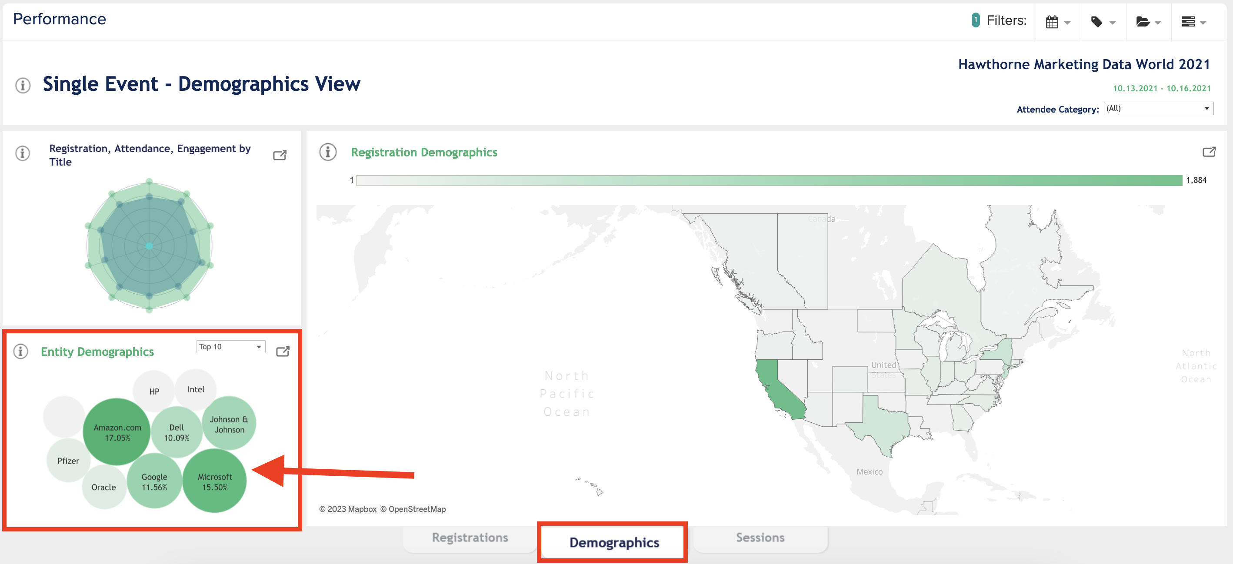The image size is (1233, 564).
Task: Select the Microsoft 15.50% bubble
Action: [214, 481]
